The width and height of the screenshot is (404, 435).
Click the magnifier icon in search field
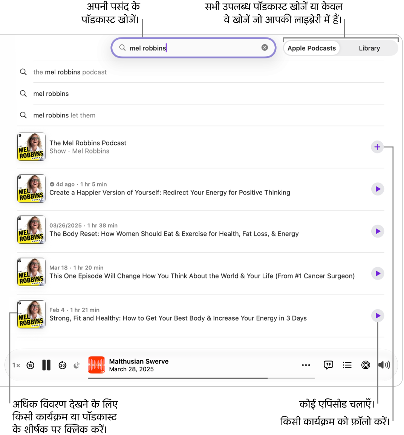122,48
